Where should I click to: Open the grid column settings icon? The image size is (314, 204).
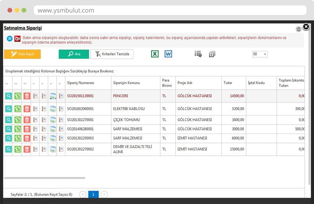coord(198,54)
